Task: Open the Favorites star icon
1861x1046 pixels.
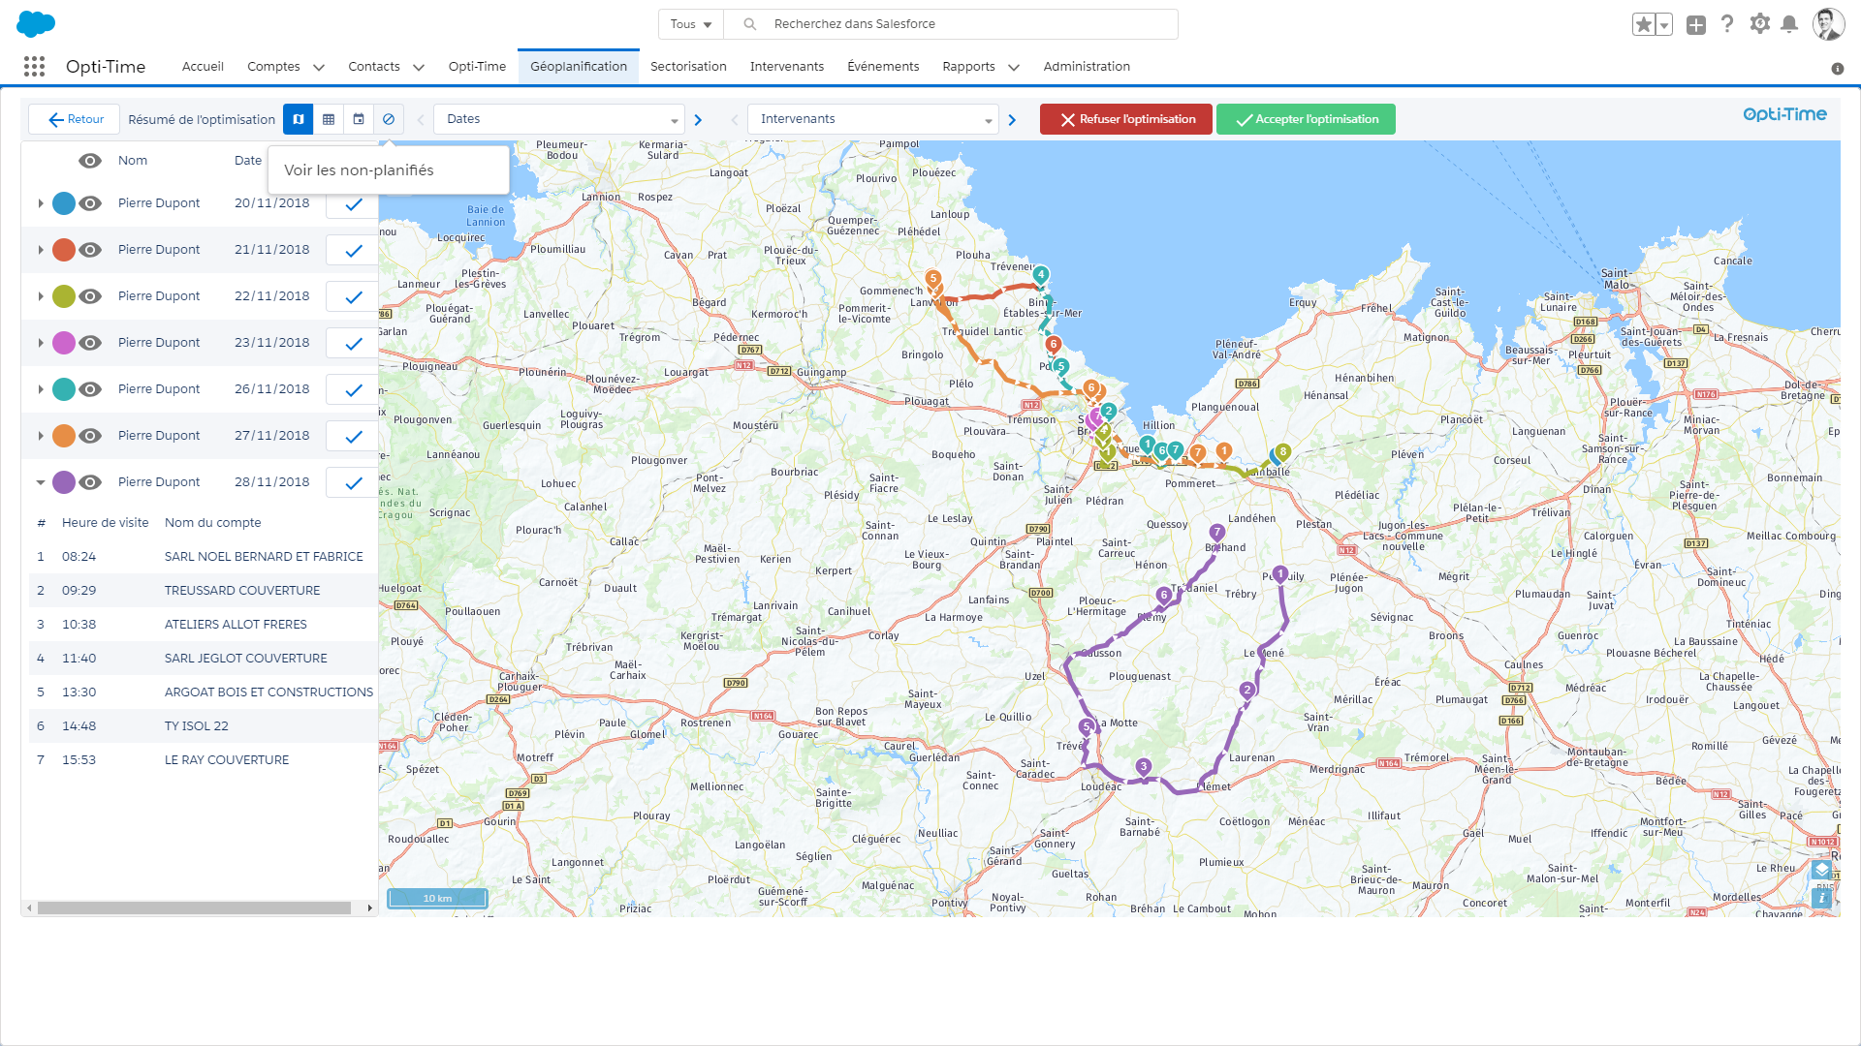Action: (1643, 24)
